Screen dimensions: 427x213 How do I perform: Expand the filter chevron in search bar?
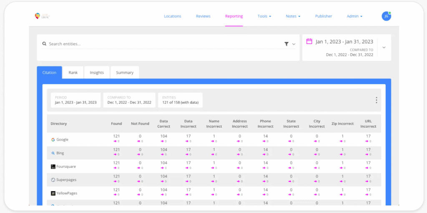(x=294, y=44)
